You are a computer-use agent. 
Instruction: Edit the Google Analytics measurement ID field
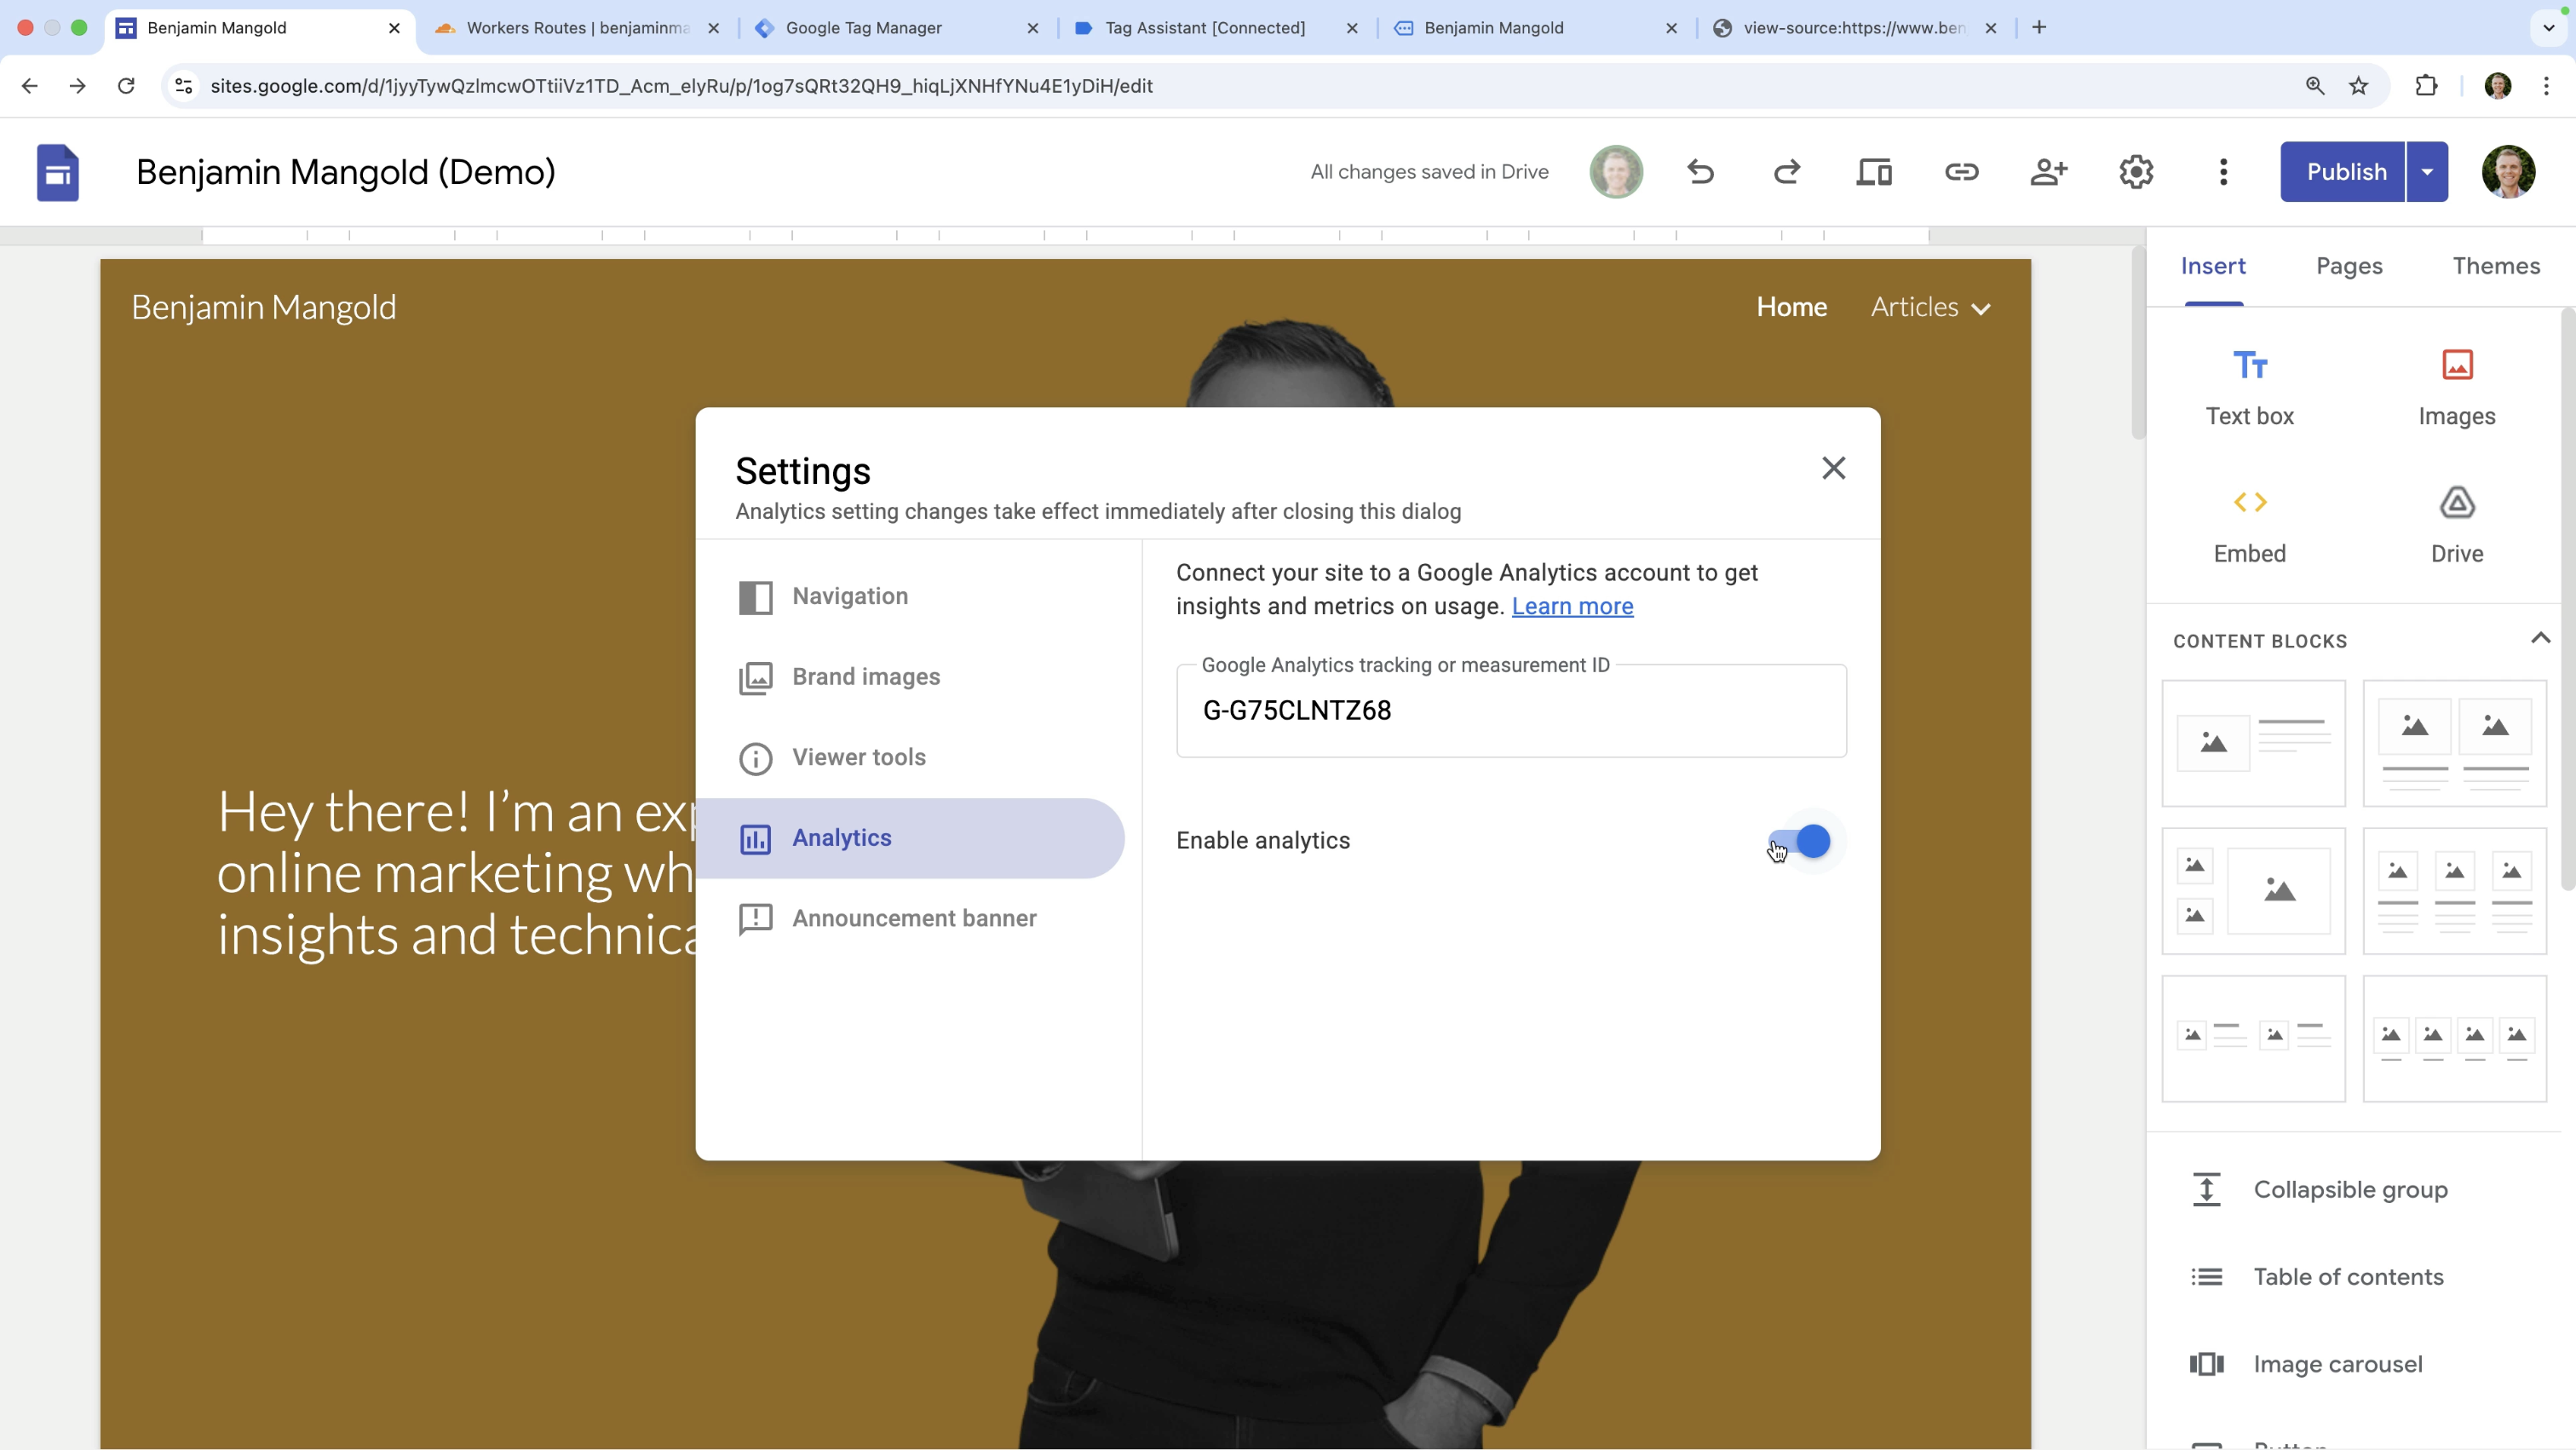click(x=1511, y=711)
